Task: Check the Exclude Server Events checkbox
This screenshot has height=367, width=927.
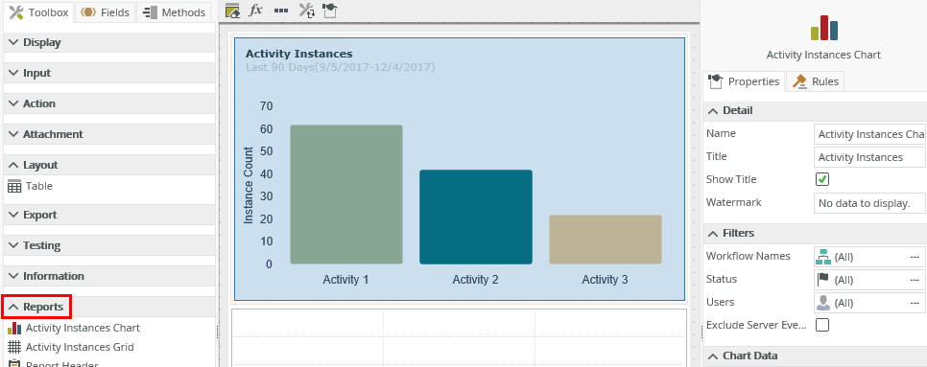Action: [x=821, y=325]
